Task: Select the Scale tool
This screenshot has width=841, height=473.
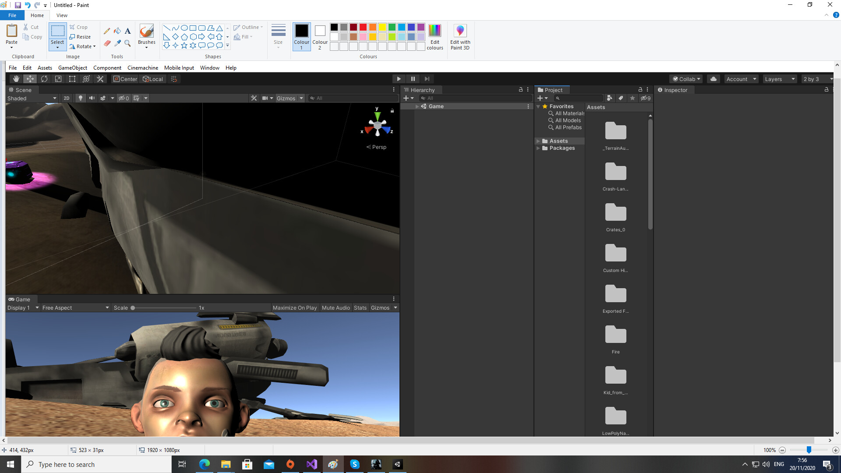Action: pos(58,79)
